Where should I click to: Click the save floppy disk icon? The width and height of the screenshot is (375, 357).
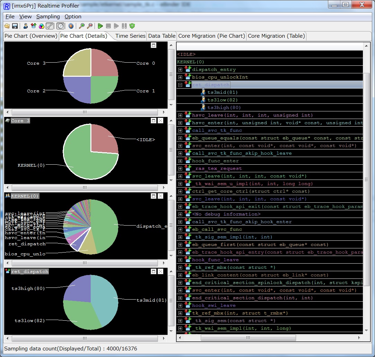[15, 26]
